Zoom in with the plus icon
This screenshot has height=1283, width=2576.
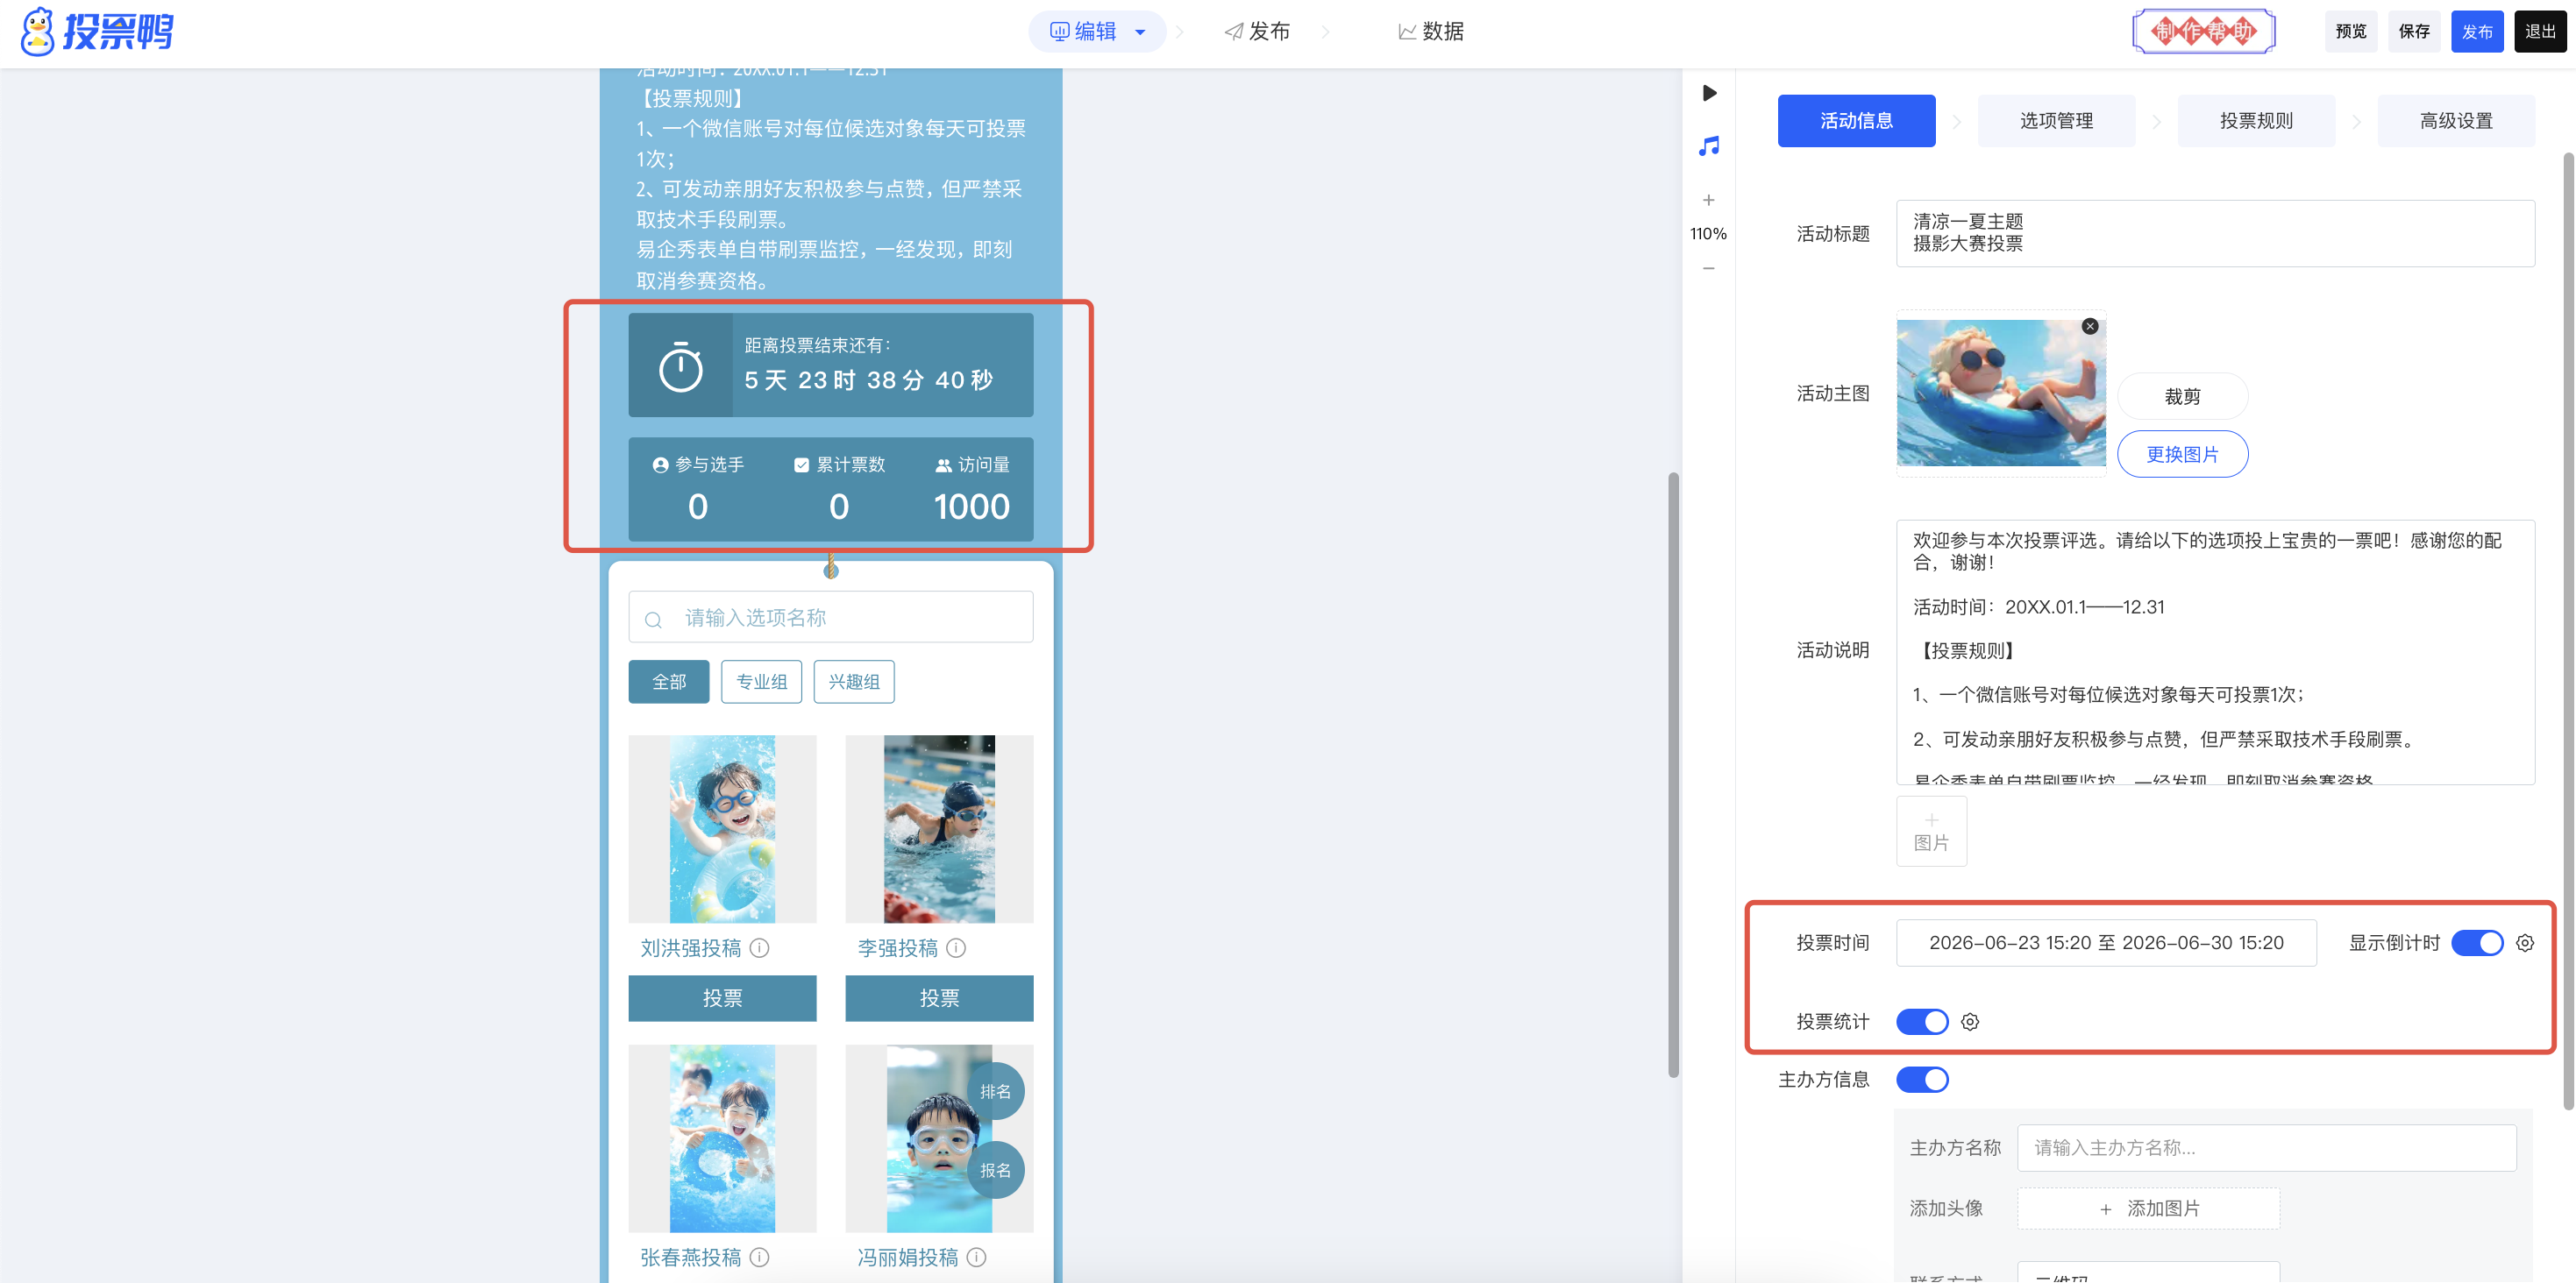1709,200
